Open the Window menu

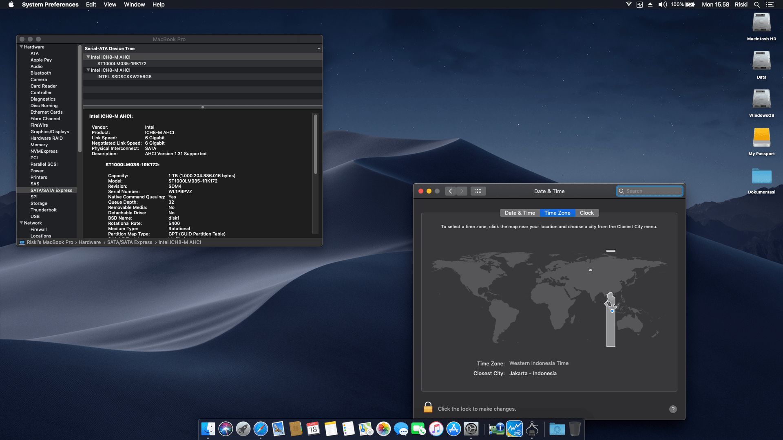pyautogui.click(x=134, y=4)
